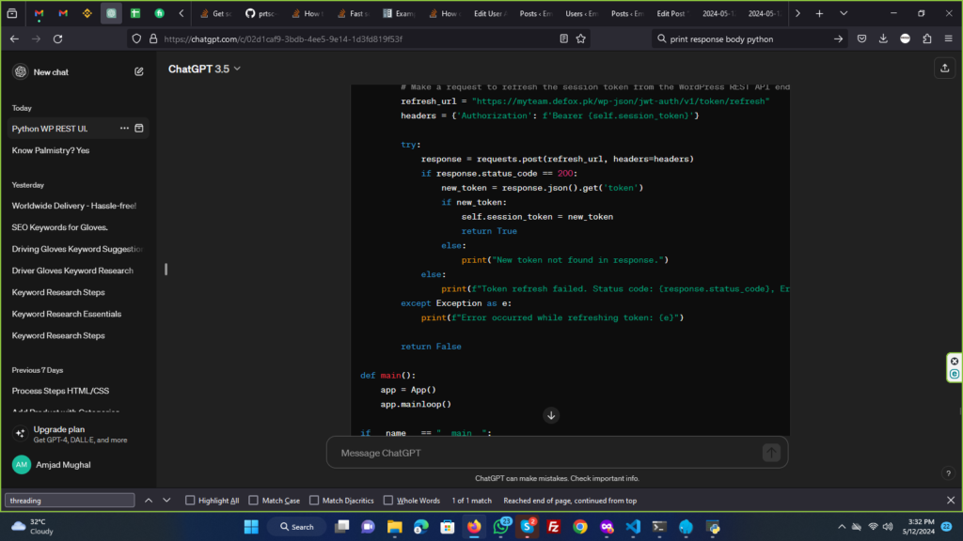Viewport: 963px width, 541px height.
Task: Archive the Python WP REST chat
Action: pos(139,128)
